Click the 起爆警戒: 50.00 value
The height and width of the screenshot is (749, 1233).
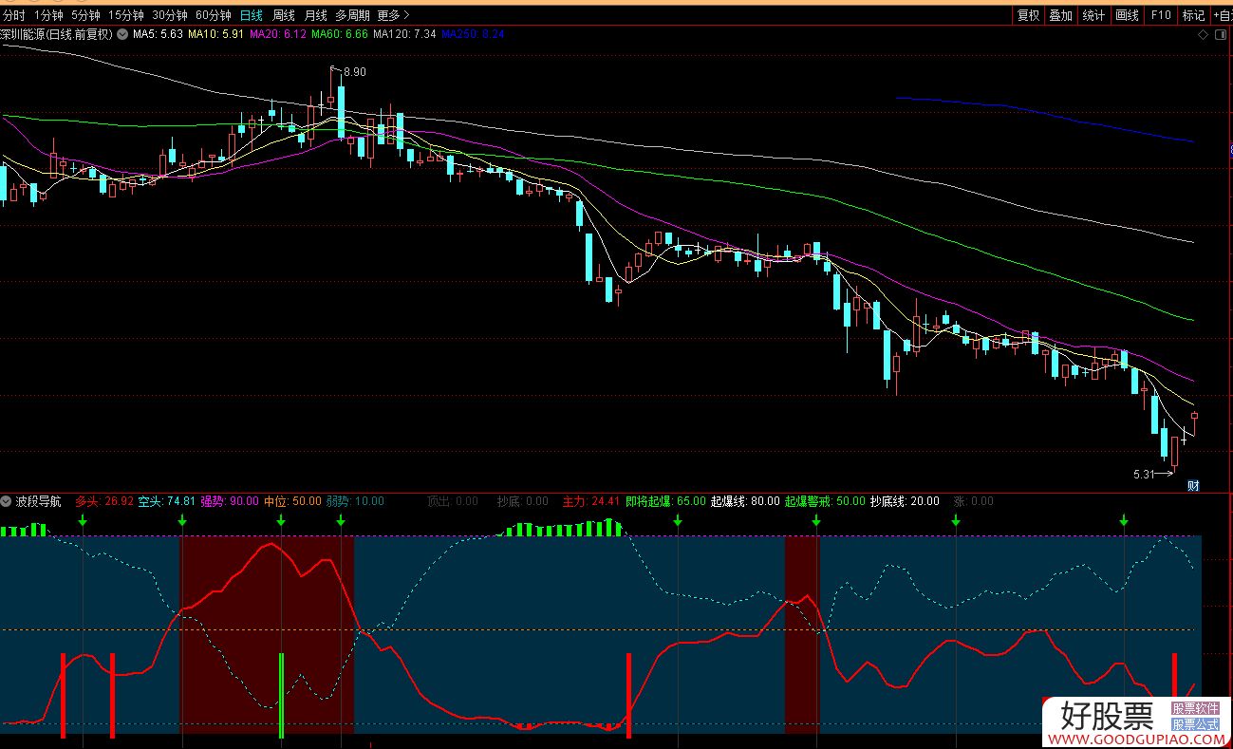[x=825, y=501]
